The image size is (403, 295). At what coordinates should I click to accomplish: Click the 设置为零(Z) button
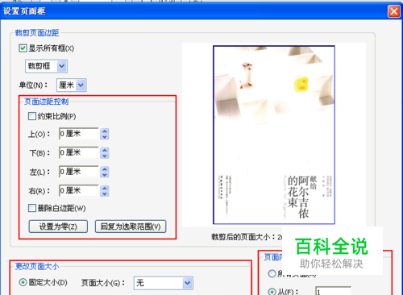coord(58,226)
